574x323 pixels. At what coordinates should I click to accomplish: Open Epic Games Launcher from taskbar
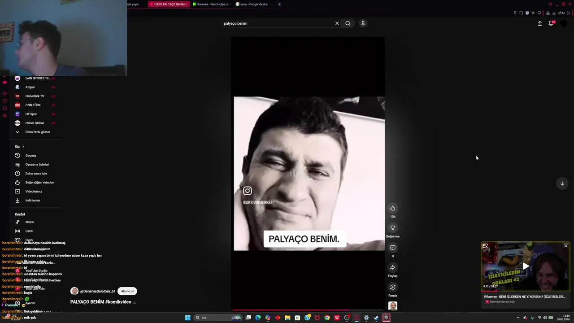click(386, 318)
